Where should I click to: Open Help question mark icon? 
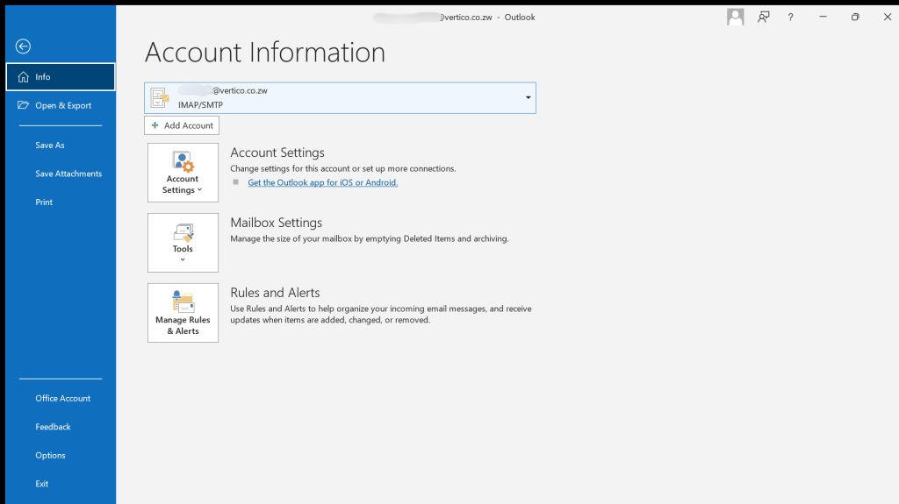pos(791,17)
